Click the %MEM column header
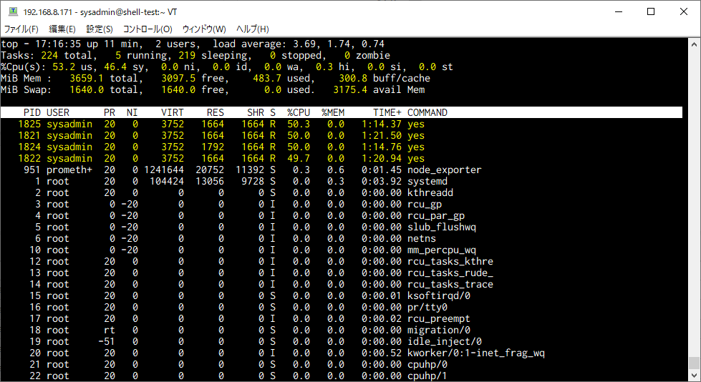The height and width of the screenshot is (382, 701). click(x=333, y=112)
